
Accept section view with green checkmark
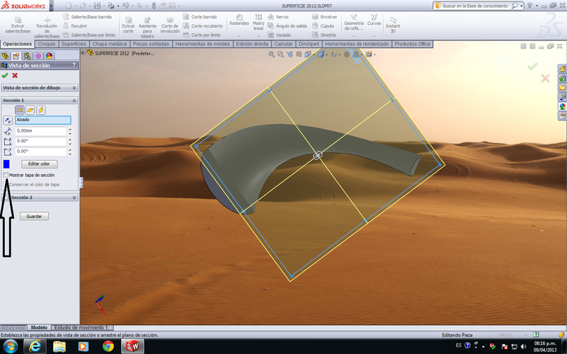click(x=5, y=75)
